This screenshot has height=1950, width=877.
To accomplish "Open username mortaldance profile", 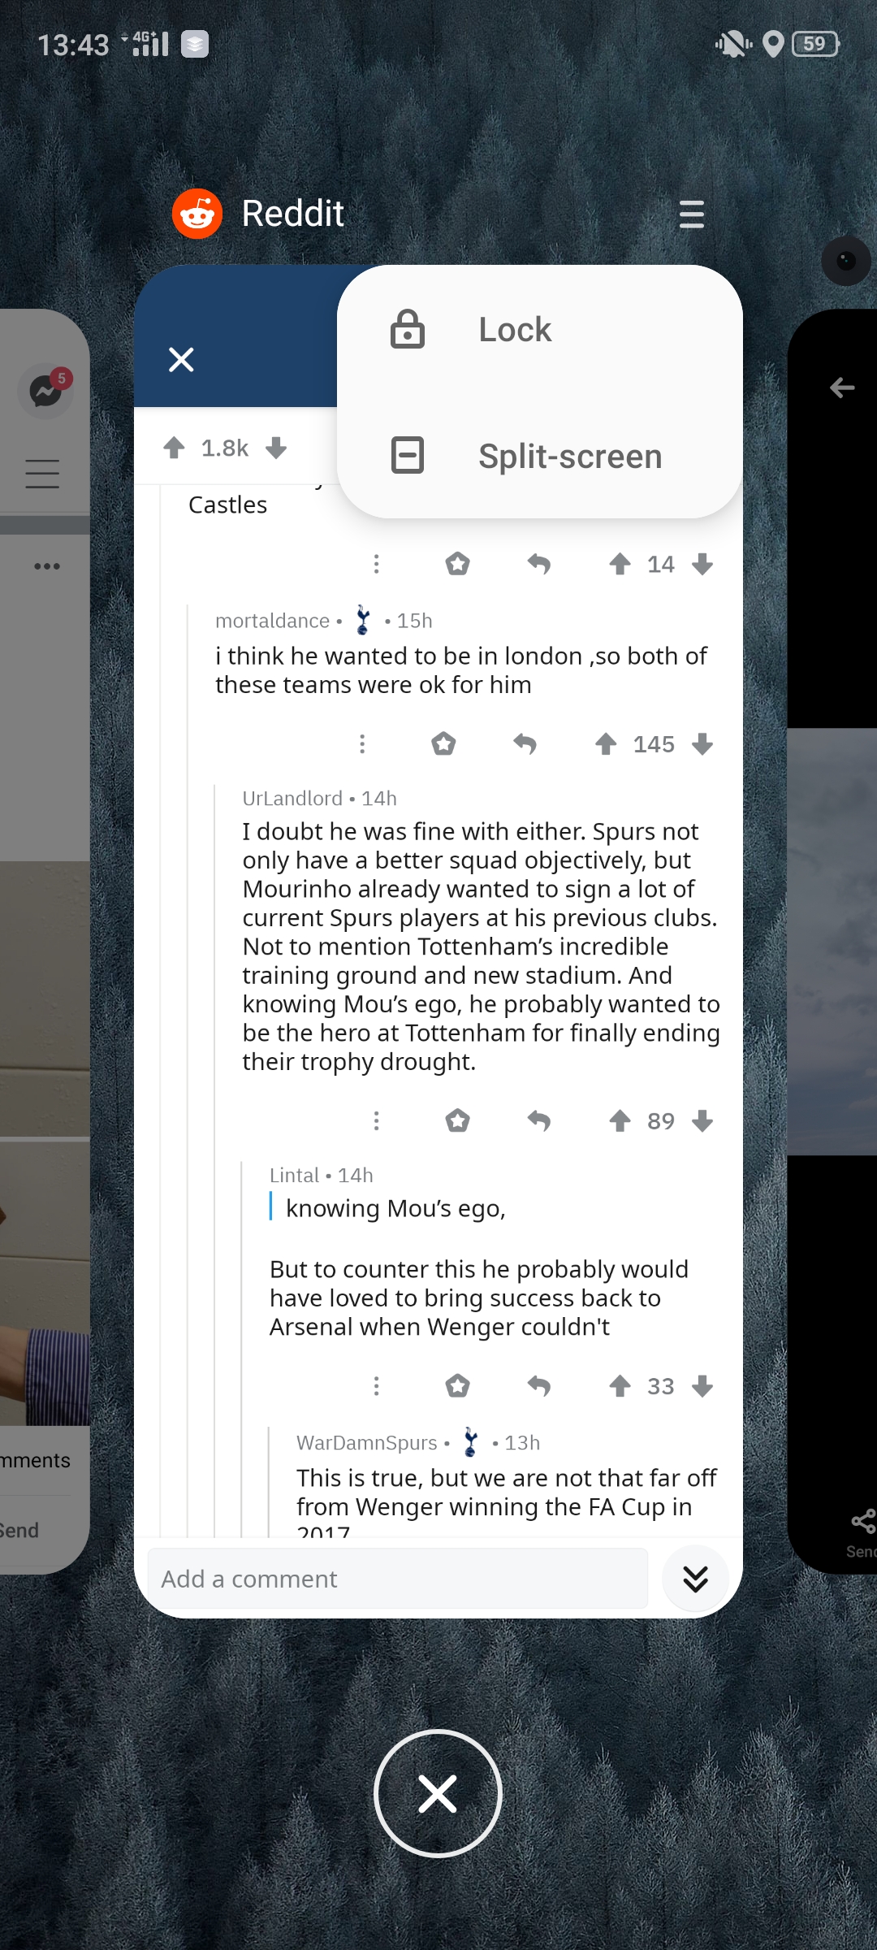I will (x=272, y=621).
